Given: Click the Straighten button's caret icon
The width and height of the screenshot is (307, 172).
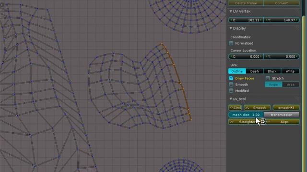Looking at the screenshot, I should [232, 122].
